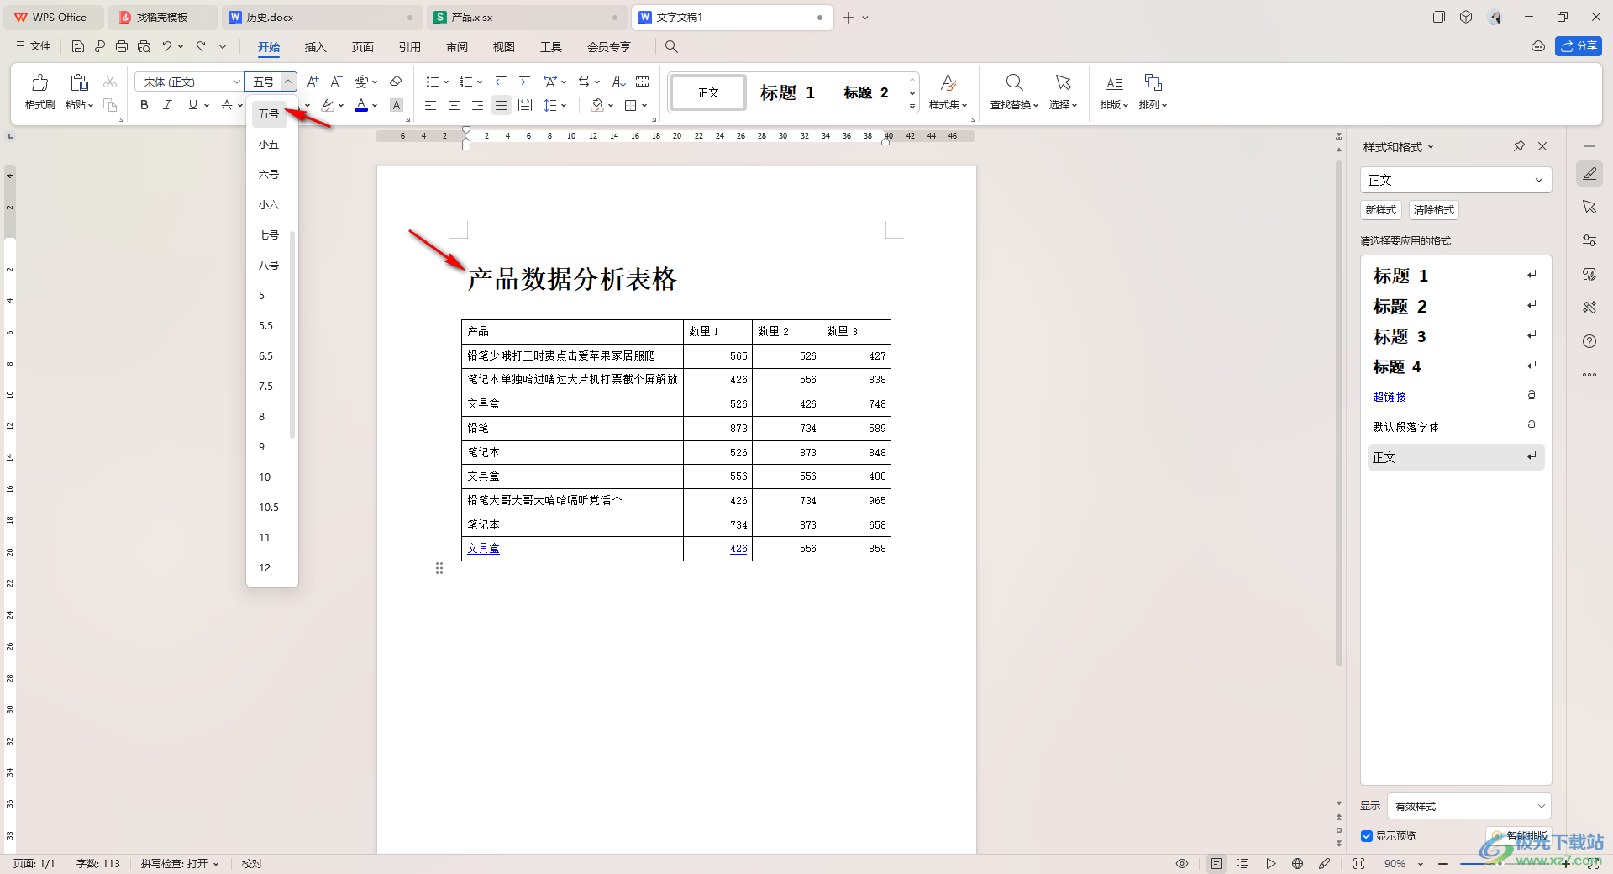Open Find and Replace tool
1613x874 pixels.
(x=1014, y=92)
